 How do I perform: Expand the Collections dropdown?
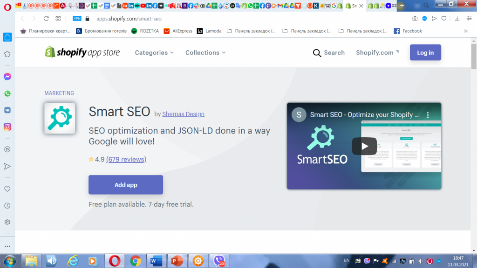pos(205,53)
